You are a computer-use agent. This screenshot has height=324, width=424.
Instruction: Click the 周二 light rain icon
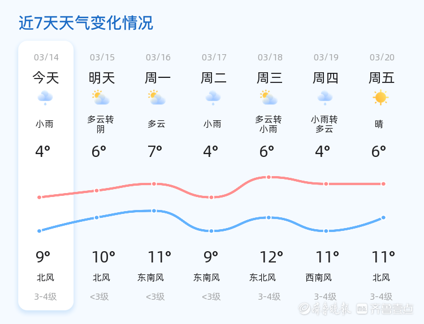pos(213,98)
